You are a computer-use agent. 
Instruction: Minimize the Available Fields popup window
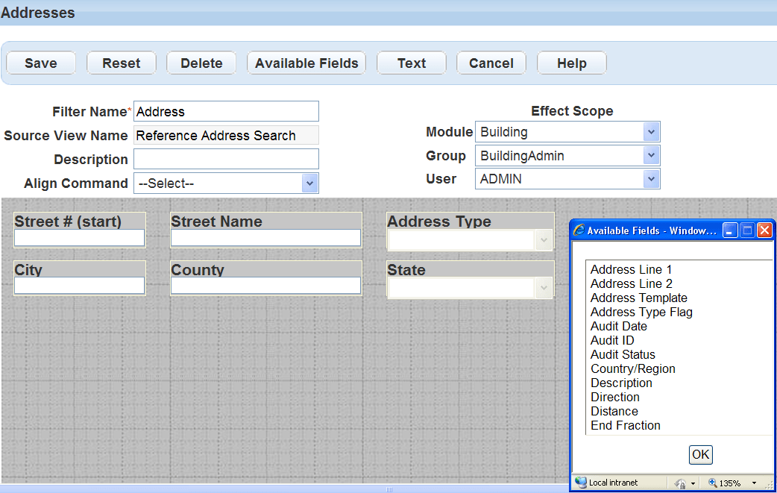[x=730, y=230]
